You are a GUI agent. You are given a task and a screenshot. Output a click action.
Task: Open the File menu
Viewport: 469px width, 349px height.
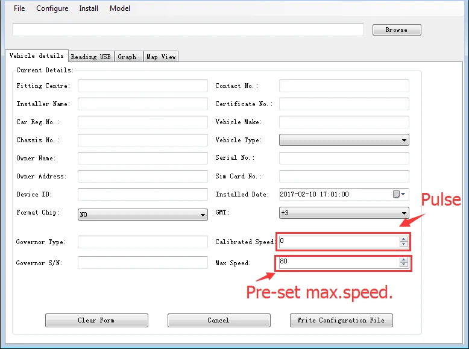coord(19,8)
